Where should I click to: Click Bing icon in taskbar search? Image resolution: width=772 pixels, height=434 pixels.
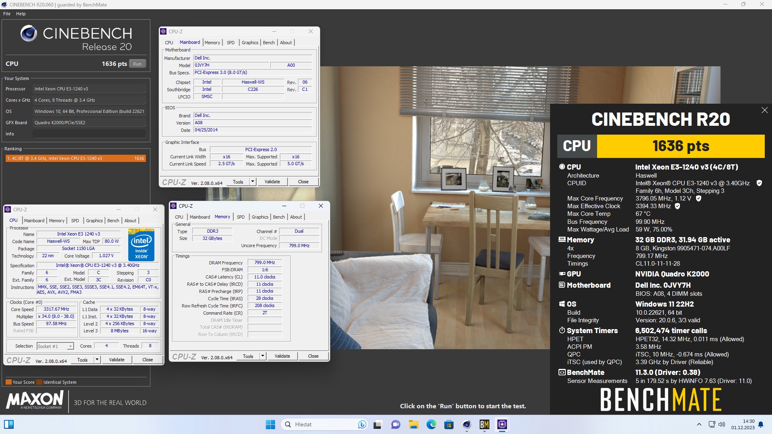[362, 424]
